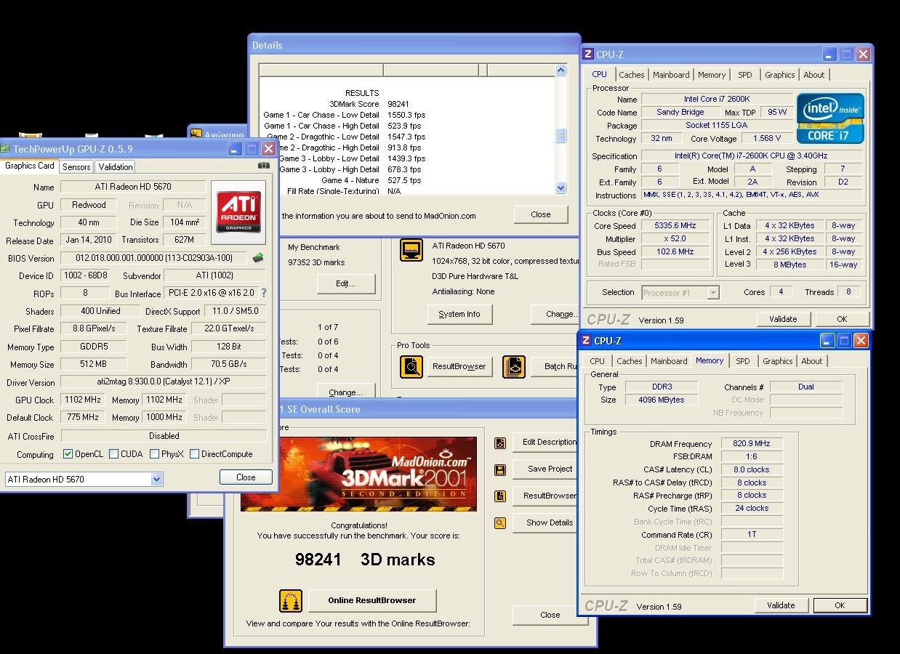Toggle the CUDA checkbox in GPU-Z
The width and height of the screenshot is (900, 654).
tap(113, 454)
